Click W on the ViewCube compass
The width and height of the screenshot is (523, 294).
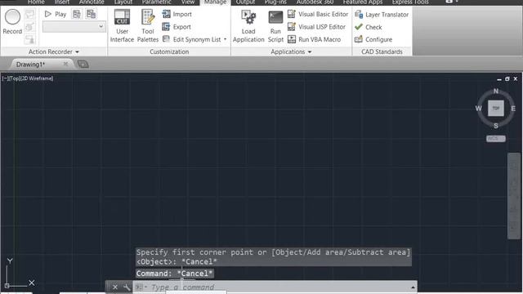(478, 109)
